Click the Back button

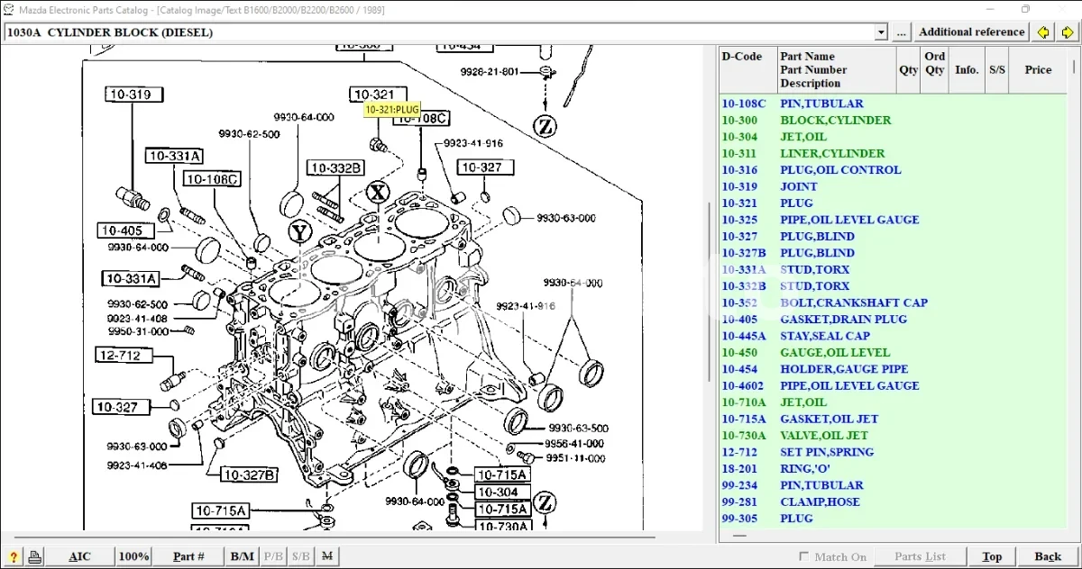pyautogui.click(x=1048, y=556)
